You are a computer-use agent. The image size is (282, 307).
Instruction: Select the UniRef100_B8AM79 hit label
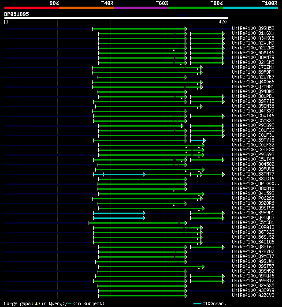(253, 57)
